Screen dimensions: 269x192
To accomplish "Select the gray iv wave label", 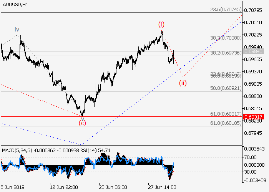I will (x=17, y=30).
